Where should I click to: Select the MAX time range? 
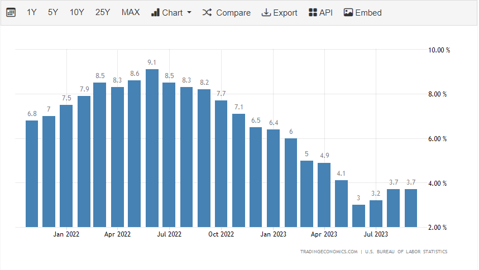(131, 12)
